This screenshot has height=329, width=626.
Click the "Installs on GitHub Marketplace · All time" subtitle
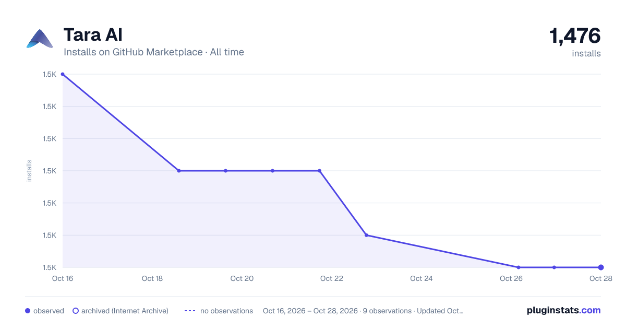click(154, 52)
